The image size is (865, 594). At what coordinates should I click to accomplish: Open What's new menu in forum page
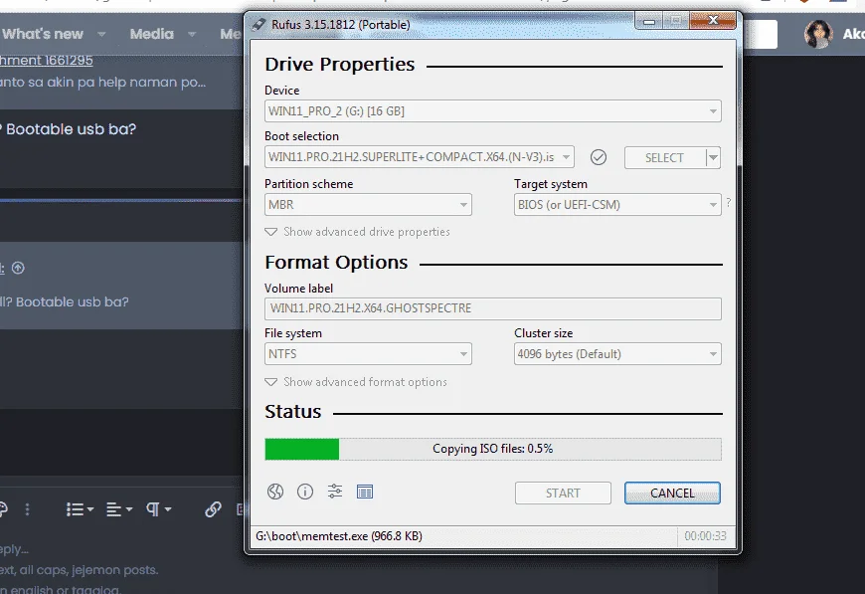pos(42,34)
